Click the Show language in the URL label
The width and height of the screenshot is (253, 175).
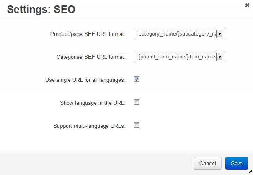[93, 103]
